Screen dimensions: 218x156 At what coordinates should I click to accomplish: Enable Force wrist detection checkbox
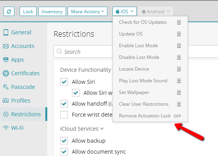(x=64, y=115)
